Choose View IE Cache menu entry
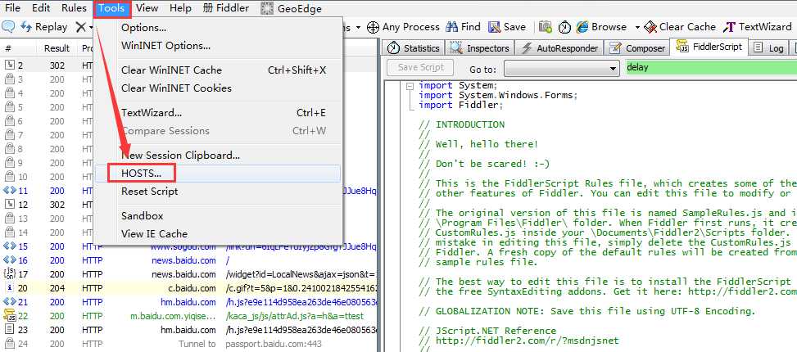The width and height of the screenshot is (797, 352). click(x=218, y=233)
